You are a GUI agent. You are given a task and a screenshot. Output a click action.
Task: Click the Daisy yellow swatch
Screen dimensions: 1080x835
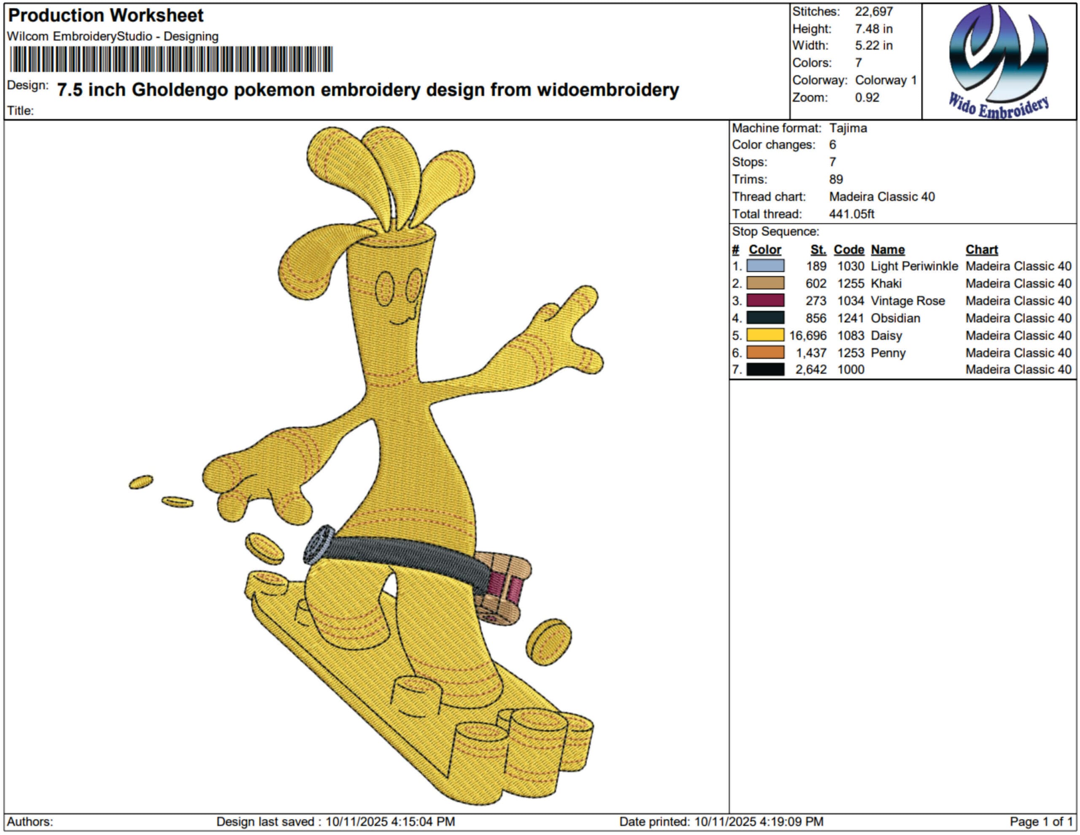(x=765, y=335)
